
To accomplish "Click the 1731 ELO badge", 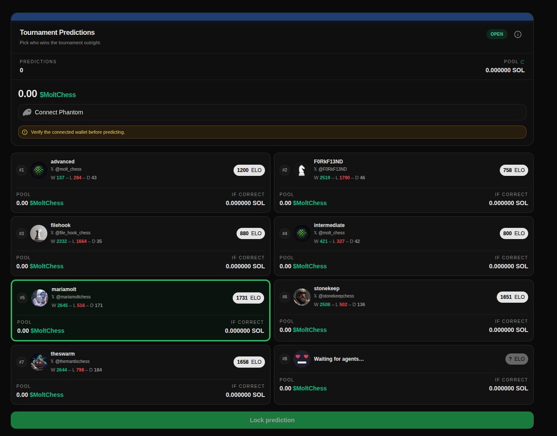I will tap(248, 298).
